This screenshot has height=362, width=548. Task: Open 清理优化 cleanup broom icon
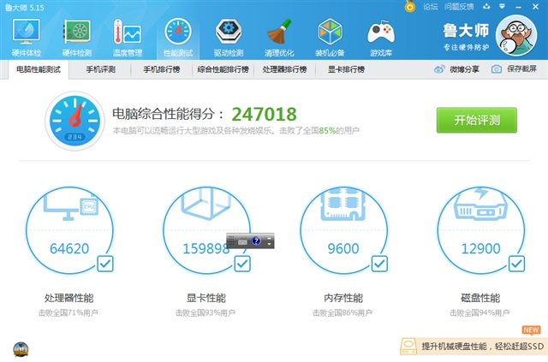tap(279, 38)
